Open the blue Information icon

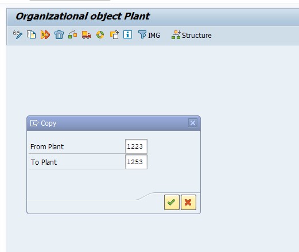pyautogui.click(x=127, y=34)
